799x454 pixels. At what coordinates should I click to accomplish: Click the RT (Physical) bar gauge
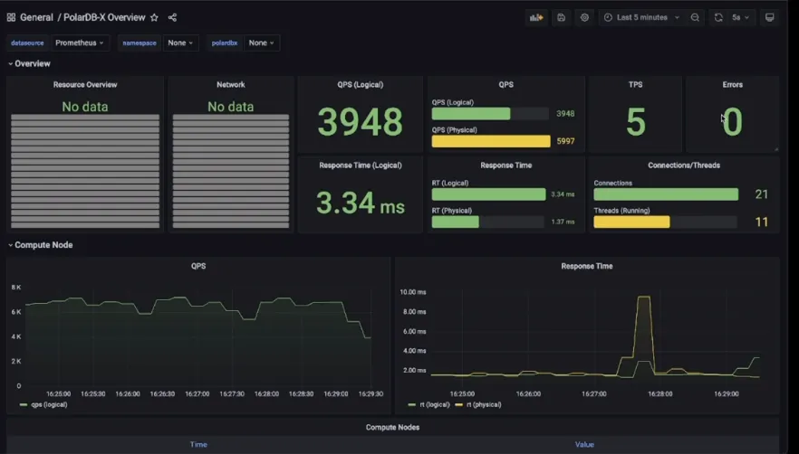pos(455,222)
